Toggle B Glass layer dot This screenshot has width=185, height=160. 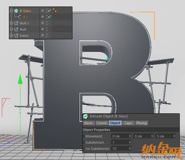point(43,11)
